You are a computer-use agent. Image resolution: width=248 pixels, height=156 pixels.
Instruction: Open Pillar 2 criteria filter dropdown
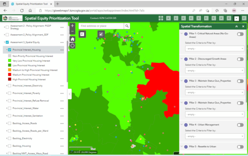point(215,70)
